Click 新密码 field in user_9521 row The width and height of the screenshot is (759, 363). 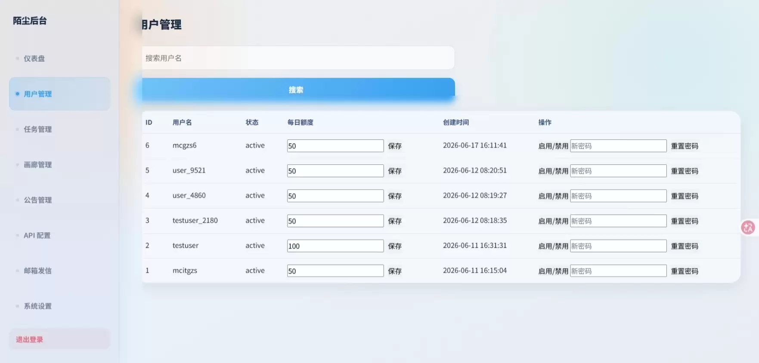(618, 171)
